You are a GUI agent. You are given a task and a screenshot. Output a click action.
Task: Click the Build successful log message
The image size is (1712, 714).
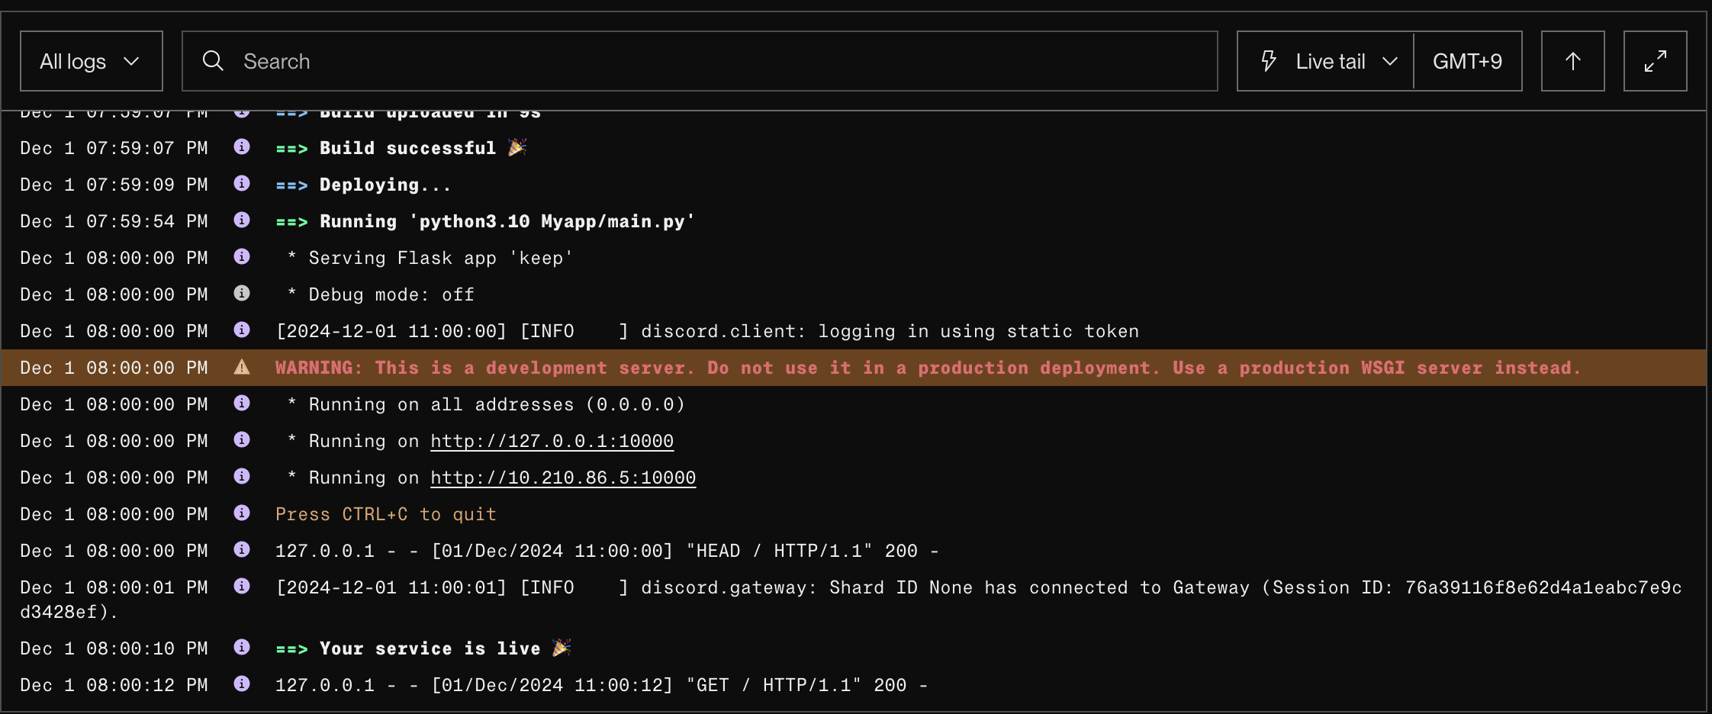402,148
